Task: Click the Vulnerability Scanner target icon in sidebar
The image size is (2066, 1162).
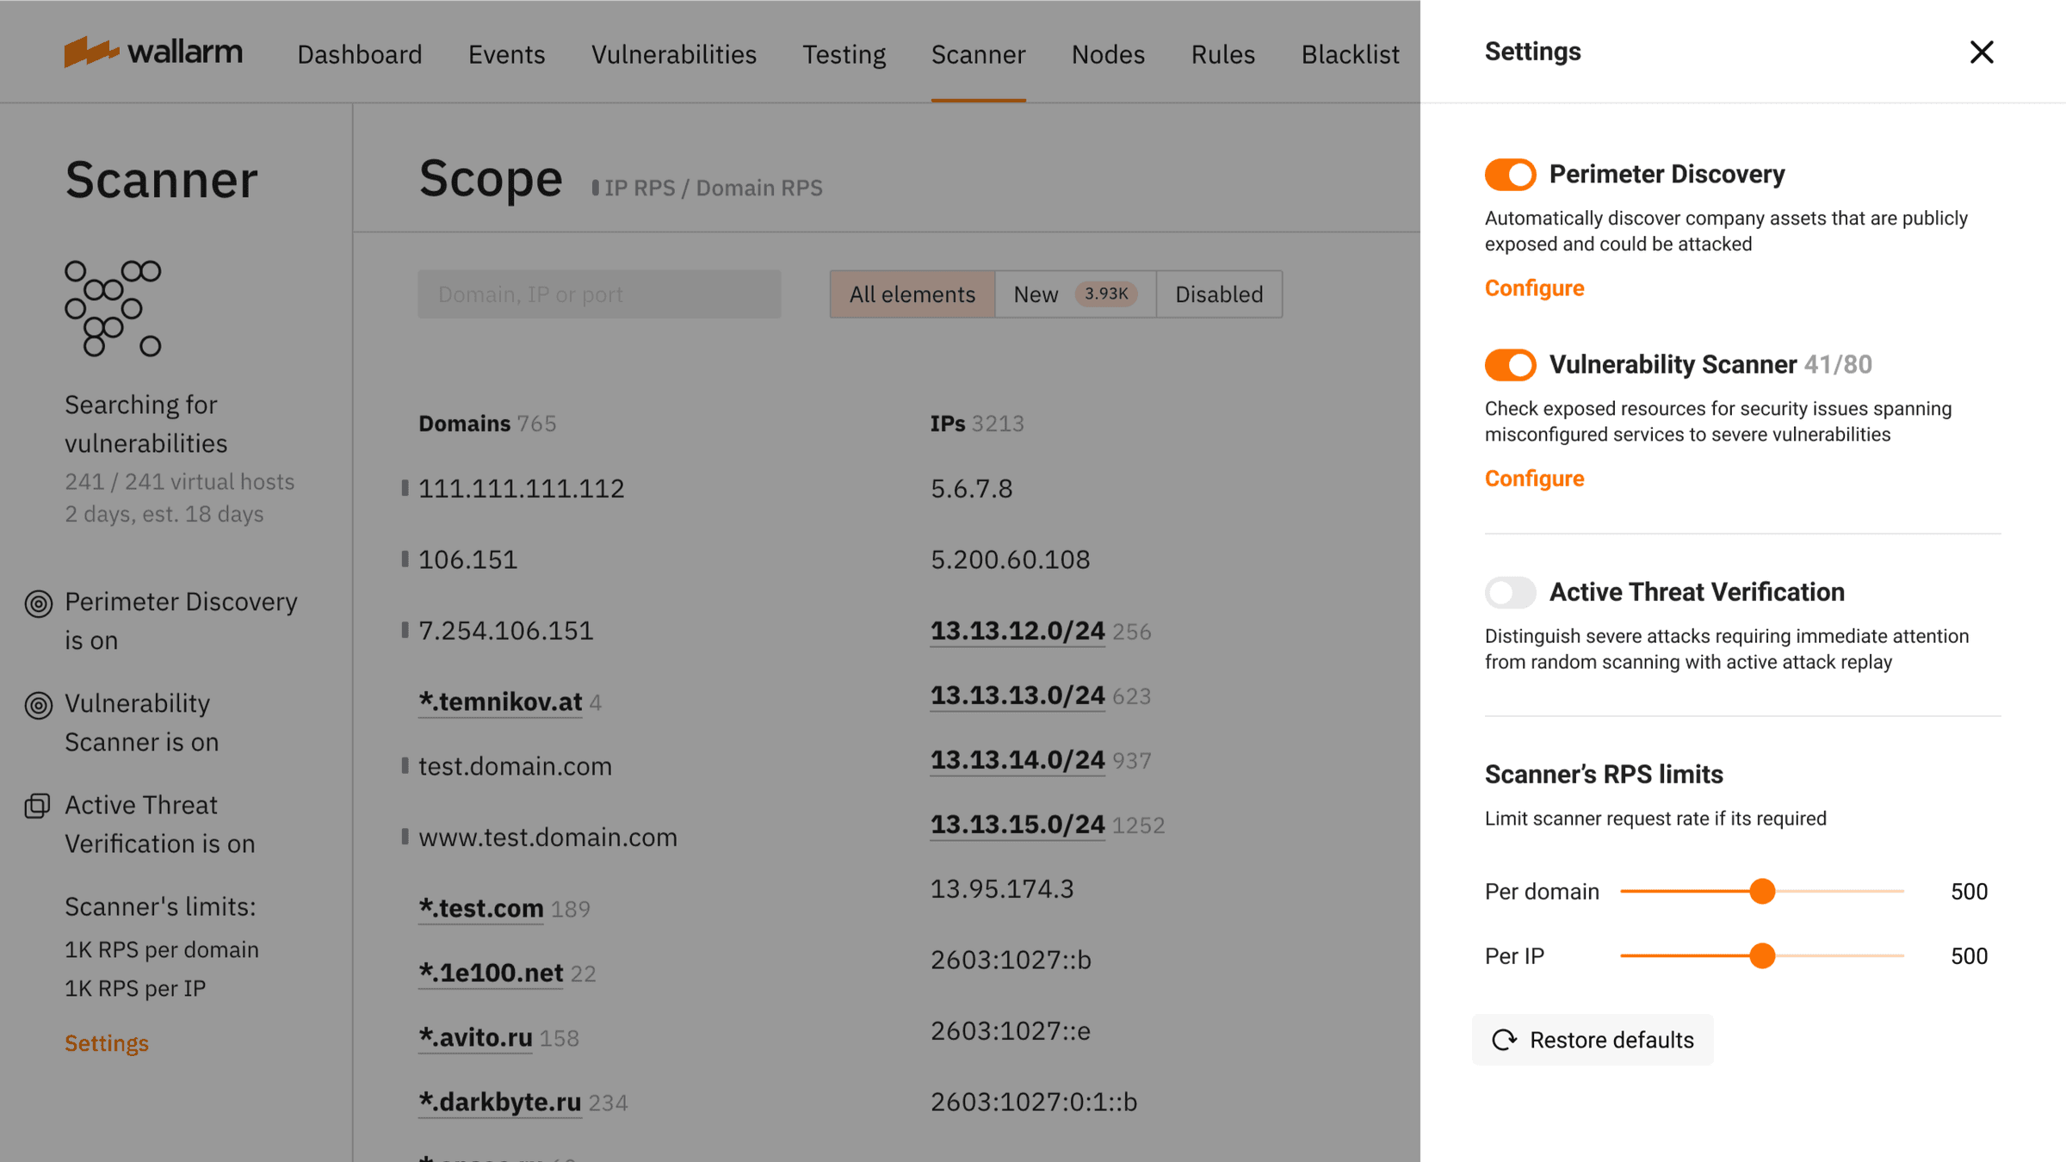Action: tap(39, 705)
